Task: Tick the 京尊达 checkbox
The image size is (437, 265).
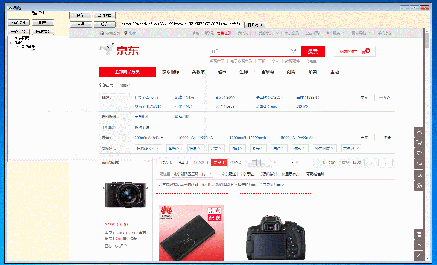Action: (239, 174)
